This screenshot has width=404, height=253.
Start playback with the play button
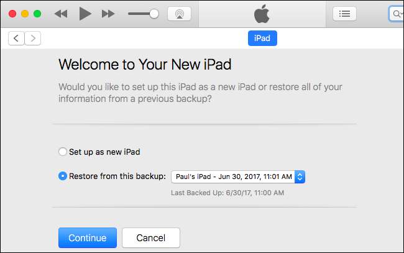(x=85, y=14)
